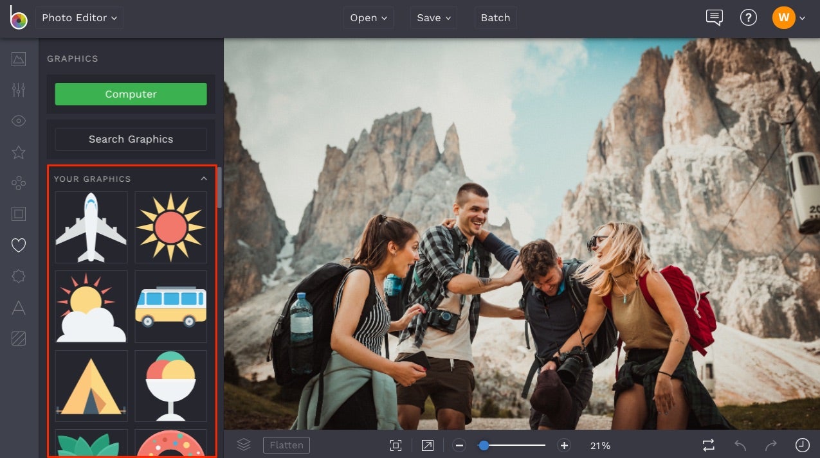Toggle fit image to screen
The height and width of the screenshot is (458, 820).
click(395, 445)
